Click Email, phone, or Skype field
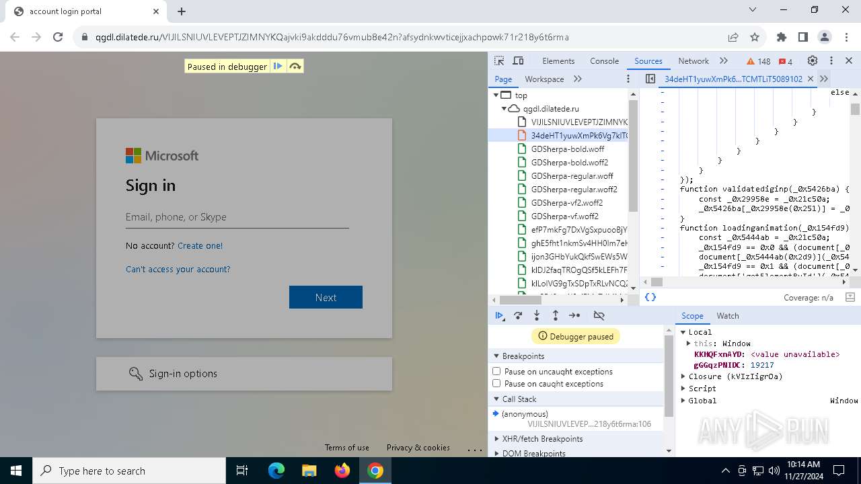Viewport: 861px width, 484px height. pyautogui.click(x=237, y=217)
